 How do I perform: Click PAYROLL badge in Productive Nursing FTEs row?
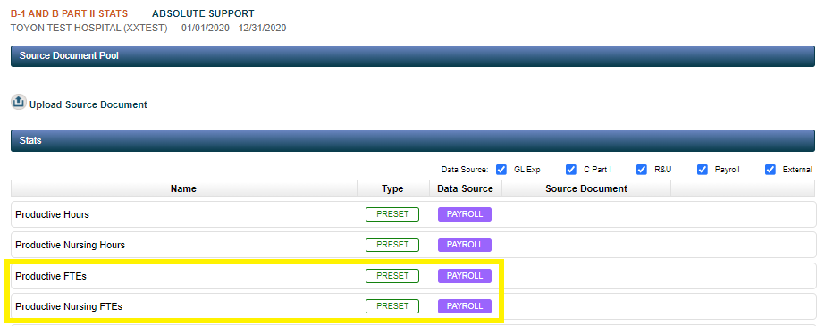coord(465,306)
